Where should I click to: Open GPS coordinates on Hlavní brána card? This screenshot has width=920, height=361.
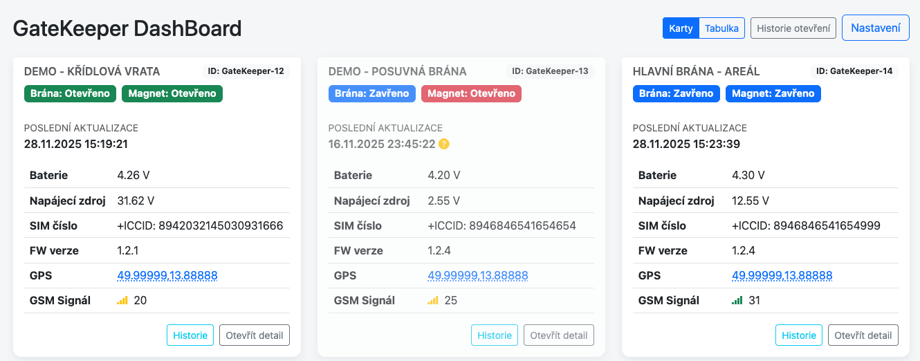(782, 275)
